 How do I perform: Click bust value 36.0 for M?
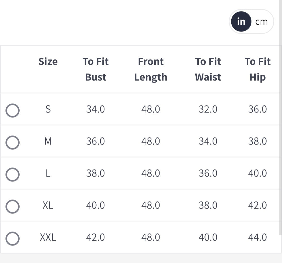(x=96, y=141)
